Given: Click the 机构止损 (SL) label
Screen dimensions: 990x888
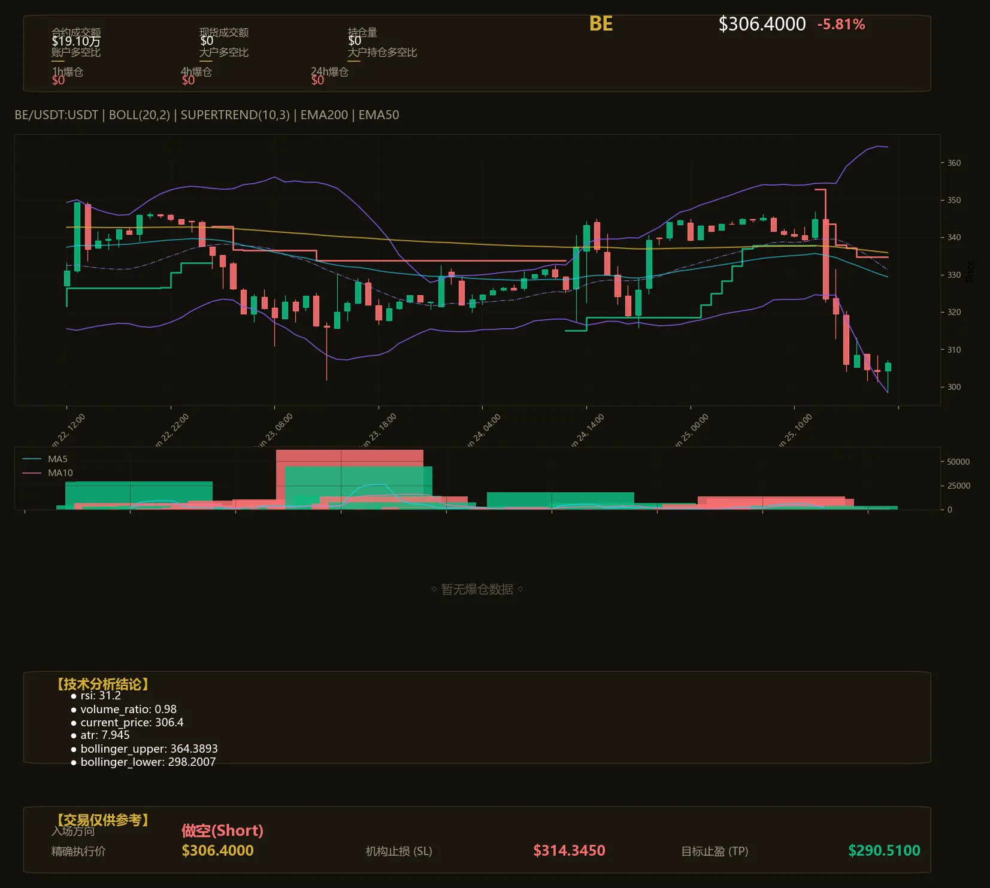Looking at the screenshot, I should [399, 851].
